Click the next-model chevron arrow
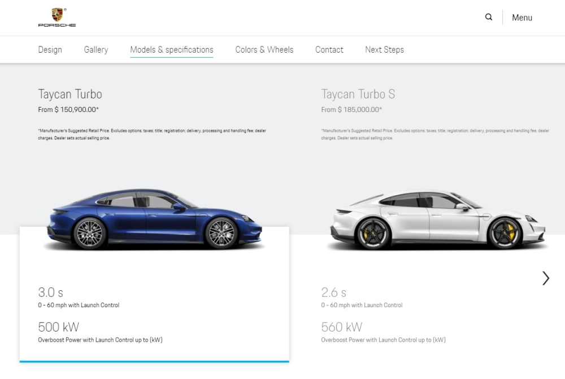565x379 pixels. click(546, 278)
